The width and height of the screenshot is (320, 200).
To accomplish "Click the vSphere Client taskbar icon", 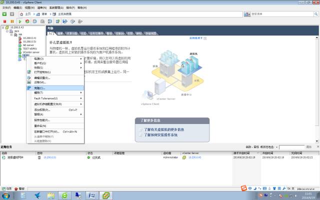I will (106, 195).
